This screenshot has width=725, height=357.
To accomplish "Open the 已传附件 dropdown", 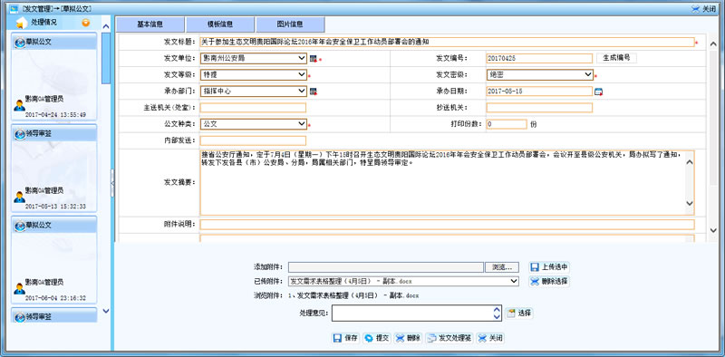I will [x=403, y=281].
